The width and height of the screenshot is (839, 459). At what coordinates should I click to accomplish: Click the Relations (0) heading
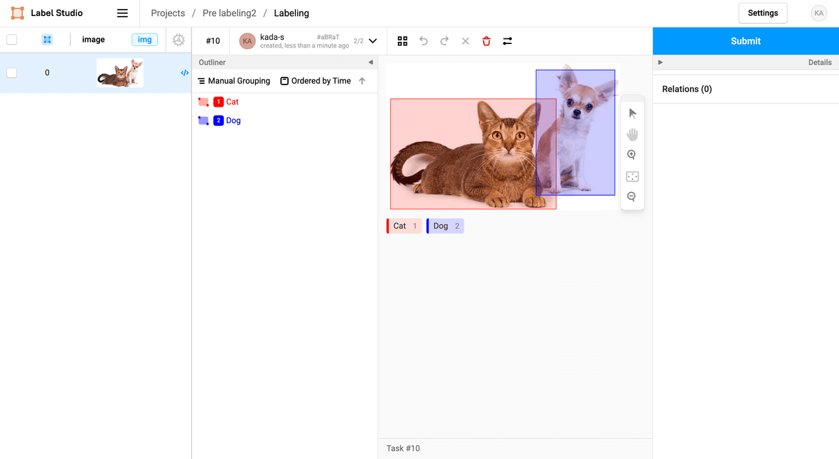[687, 89]
